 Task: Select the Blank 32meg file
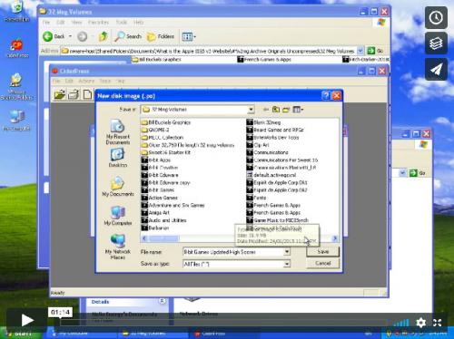pyautogui.click(x=263, y=122)
